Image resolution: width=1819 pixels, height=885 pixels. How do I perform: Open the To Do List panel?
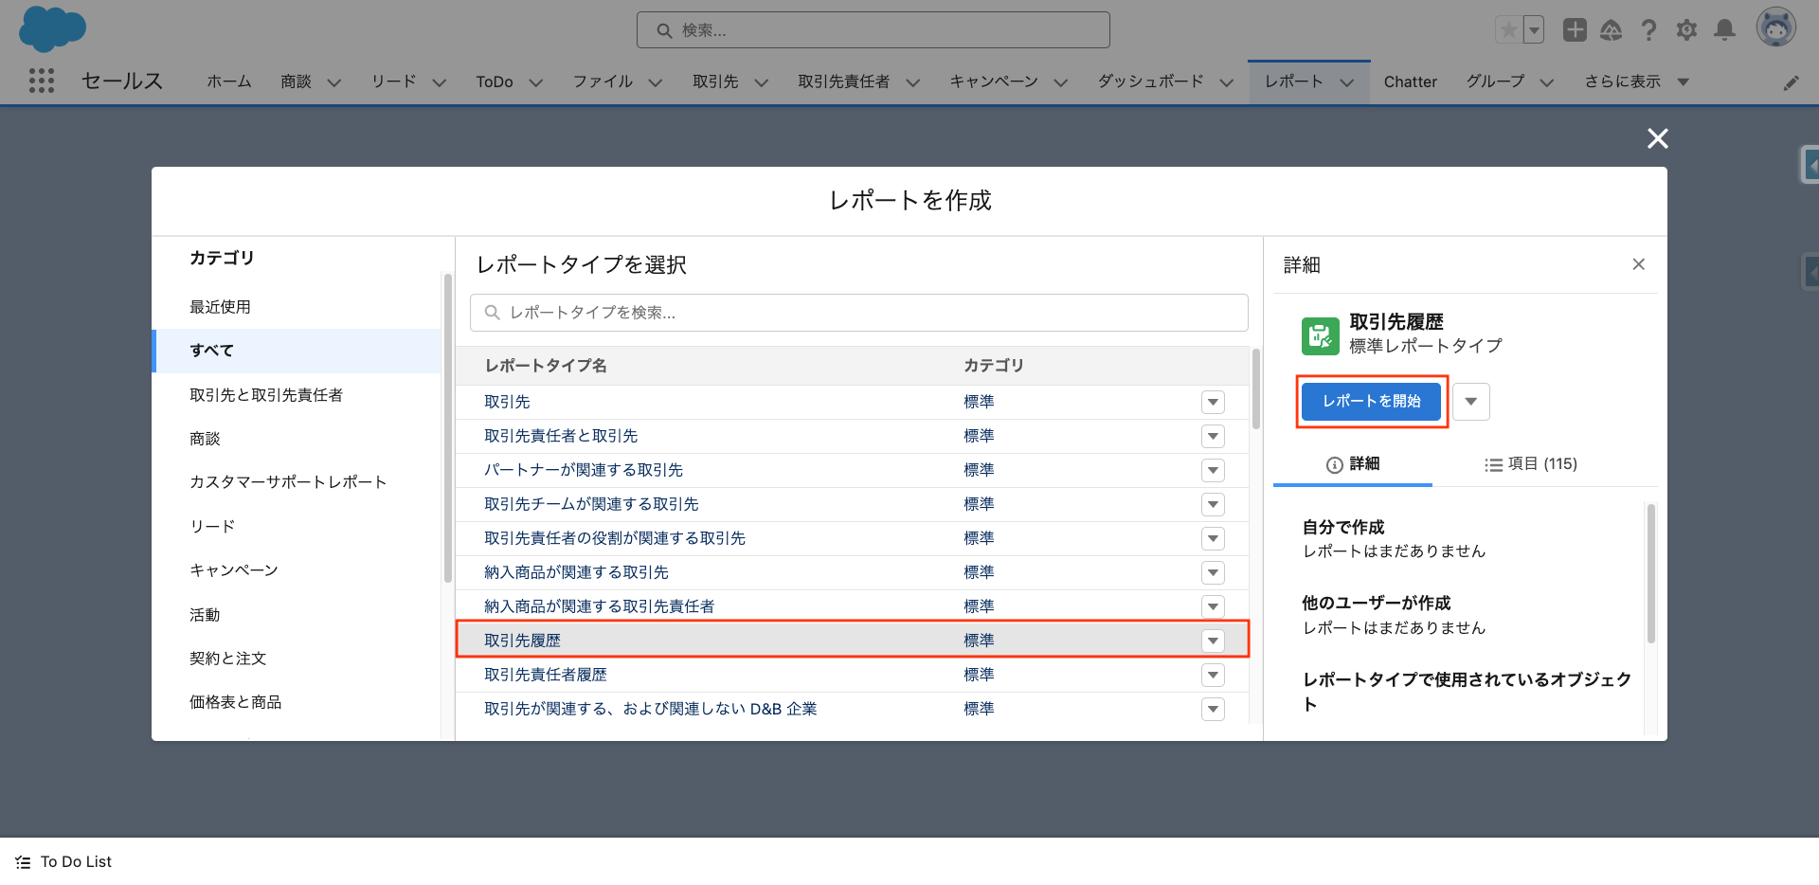tap(62, 861)
